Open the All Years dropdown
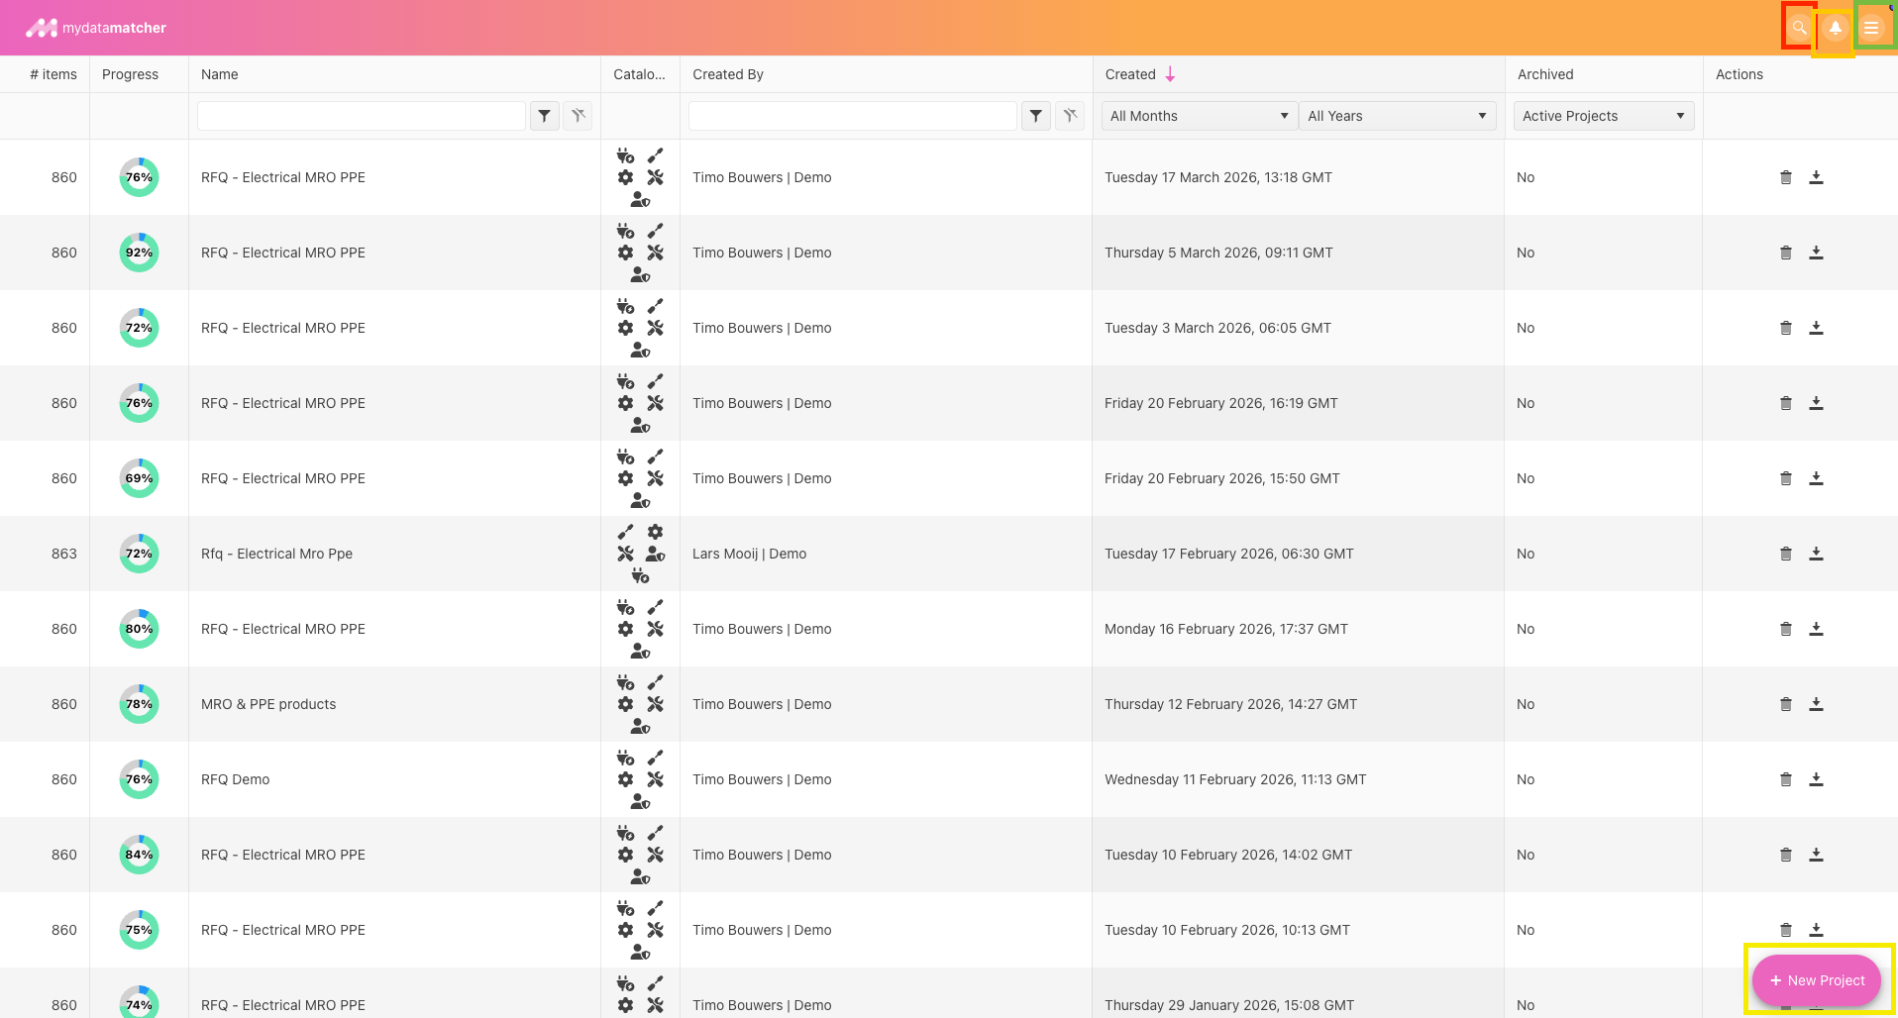 tap(1397, 116)
